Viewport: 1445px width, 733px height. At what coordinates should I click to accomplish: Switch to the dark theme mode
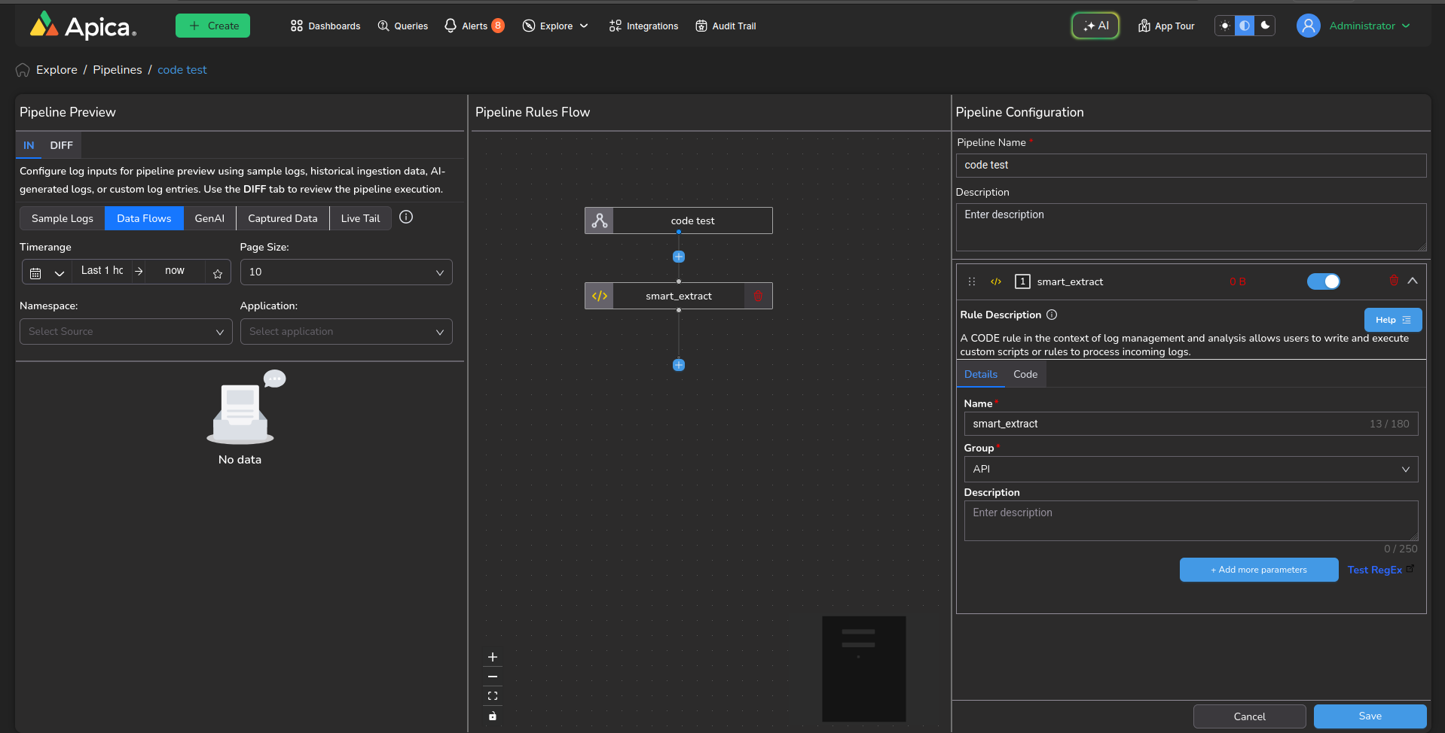pyautogui.click(x=1266, y=26)
